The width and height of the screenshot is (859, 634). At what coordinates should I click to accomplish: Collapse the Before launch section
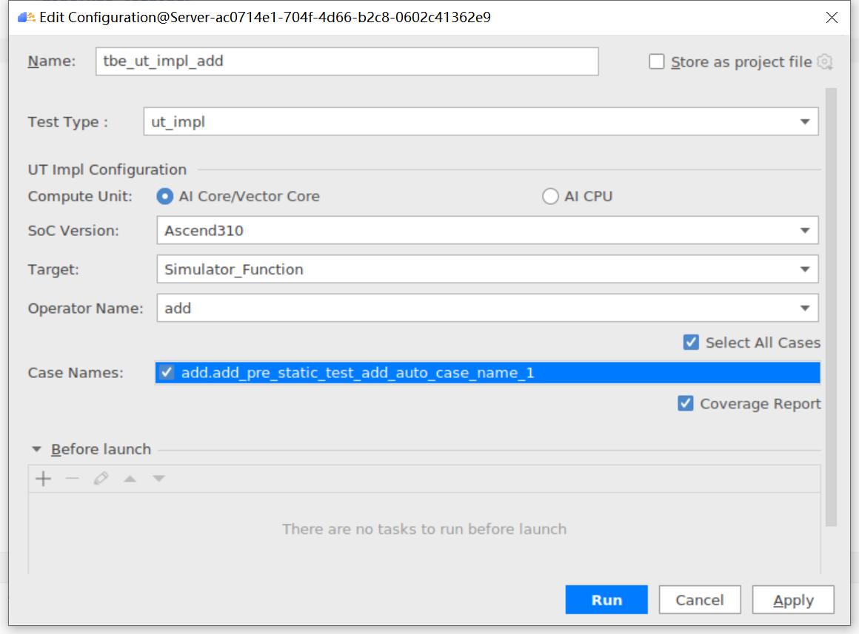tap(37, 450)
